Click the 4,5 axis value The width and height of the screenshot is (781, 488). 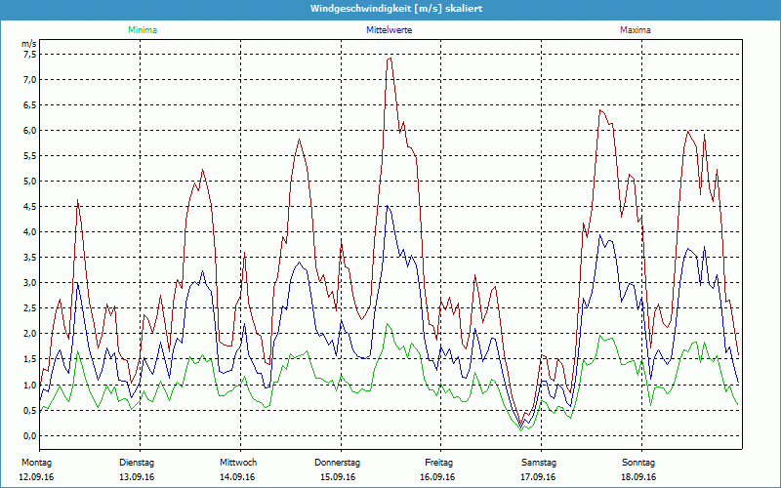[x=30, y=207]
